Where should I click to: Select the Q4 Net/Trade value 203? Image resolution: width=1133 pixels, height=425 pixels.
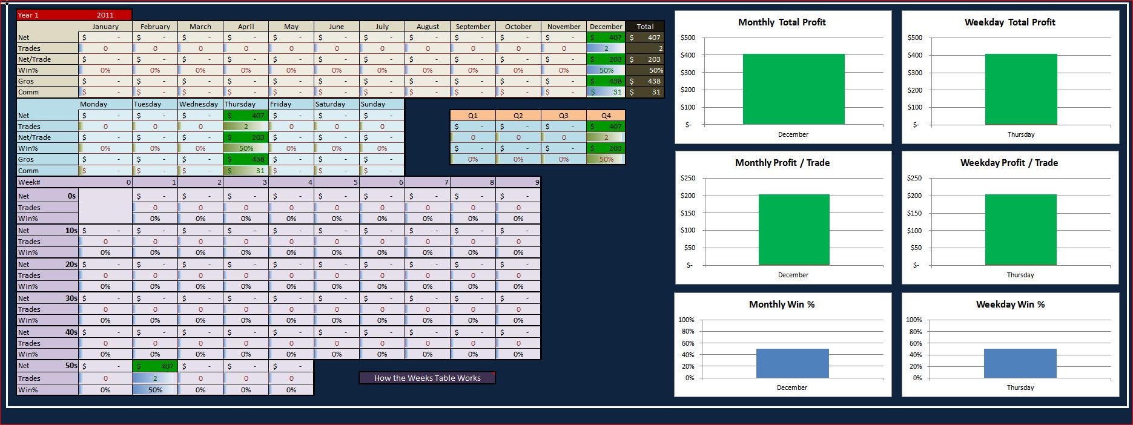pyautogui.click(x=606, y=148)
